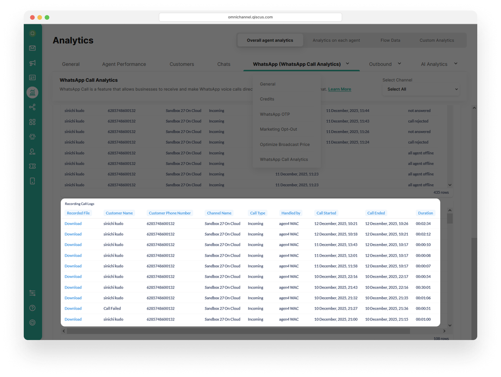Download the recording for the call started 10 December 22:16
Viewport: 501px width, 377px height.
73,277
